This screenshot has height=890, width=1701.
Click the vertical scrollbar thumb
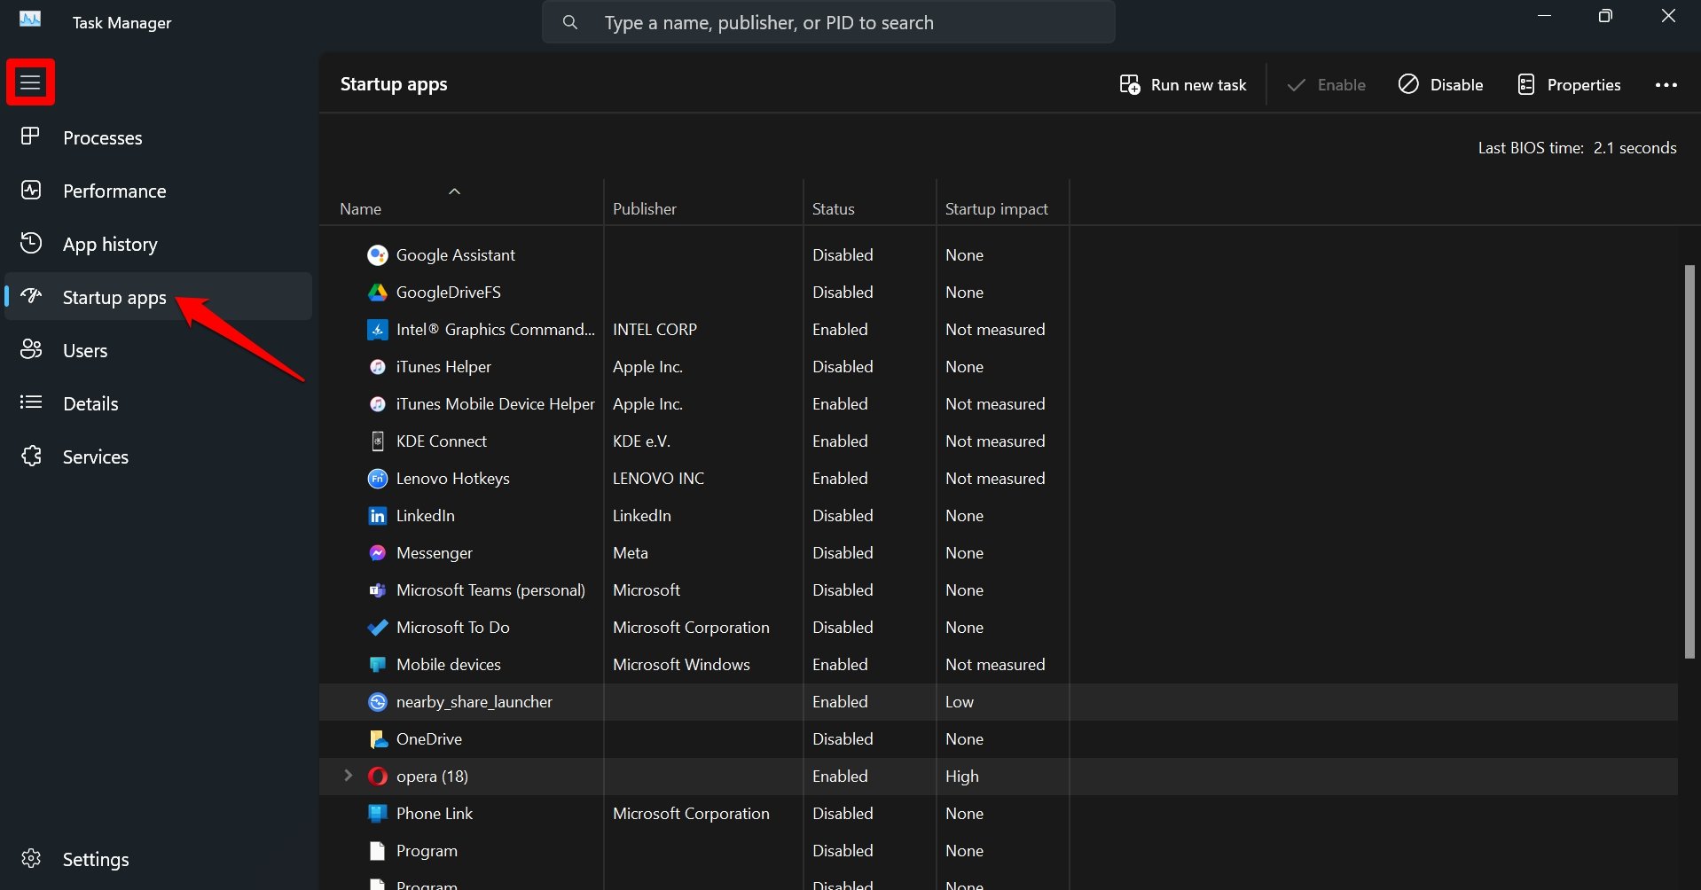coord(1689,461)
